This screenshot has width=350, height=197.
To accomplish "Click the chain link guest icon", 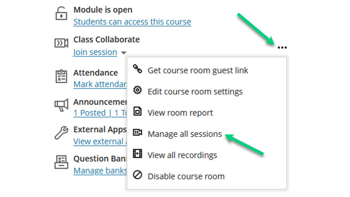I will click(137, 69).
